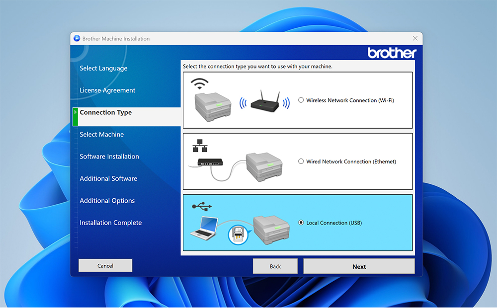Open the Installation Complete step
The image size is (497, 308).
(111, 223)
